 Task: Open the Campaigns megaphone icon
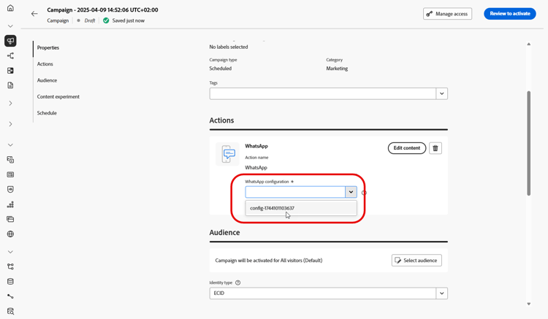(10, 41)
